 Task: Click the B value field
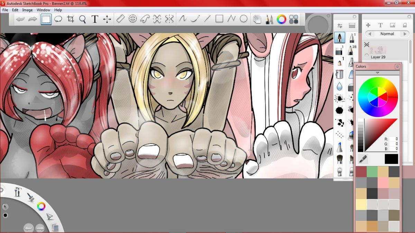point(394,148)
